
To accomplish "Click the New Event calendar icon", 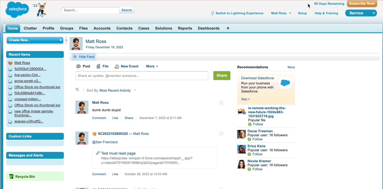I will [x=117, y=66].
